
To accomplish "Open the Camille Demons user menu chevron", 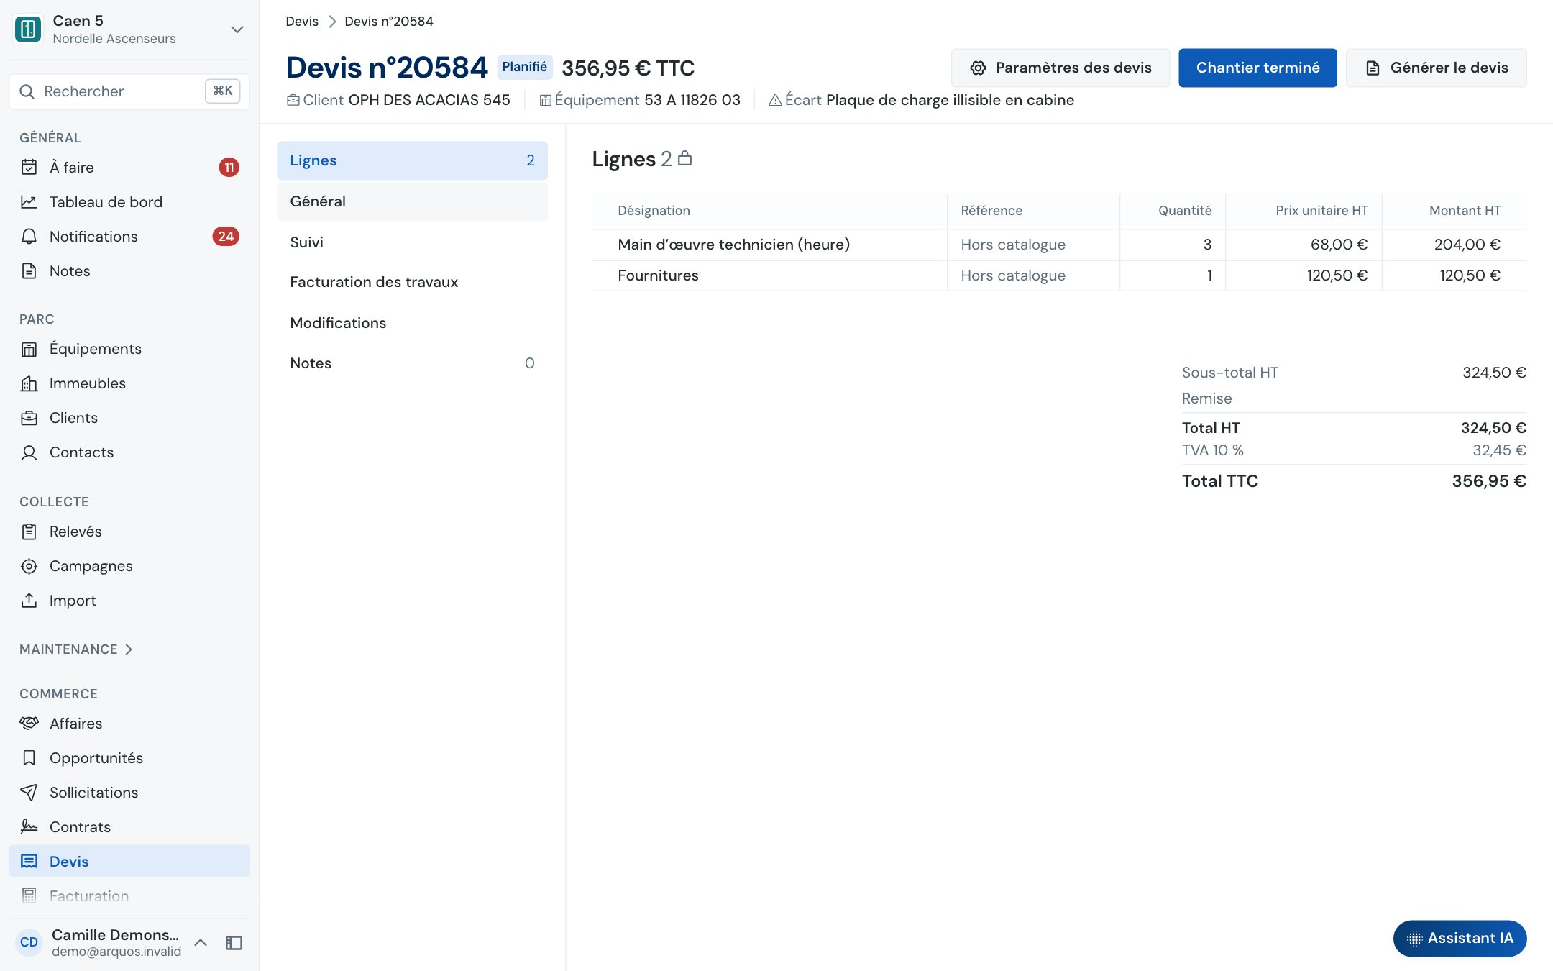I will pos(201,943).
